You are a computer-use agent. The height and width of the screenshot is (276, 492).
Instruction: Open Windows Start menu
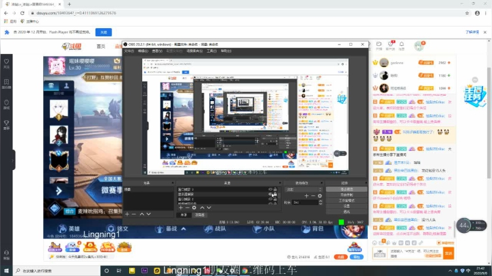coord(6,271)
